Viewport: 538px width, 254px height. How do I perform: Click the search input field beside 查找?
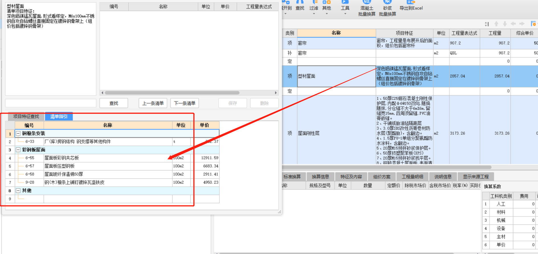tap(51, 103)
